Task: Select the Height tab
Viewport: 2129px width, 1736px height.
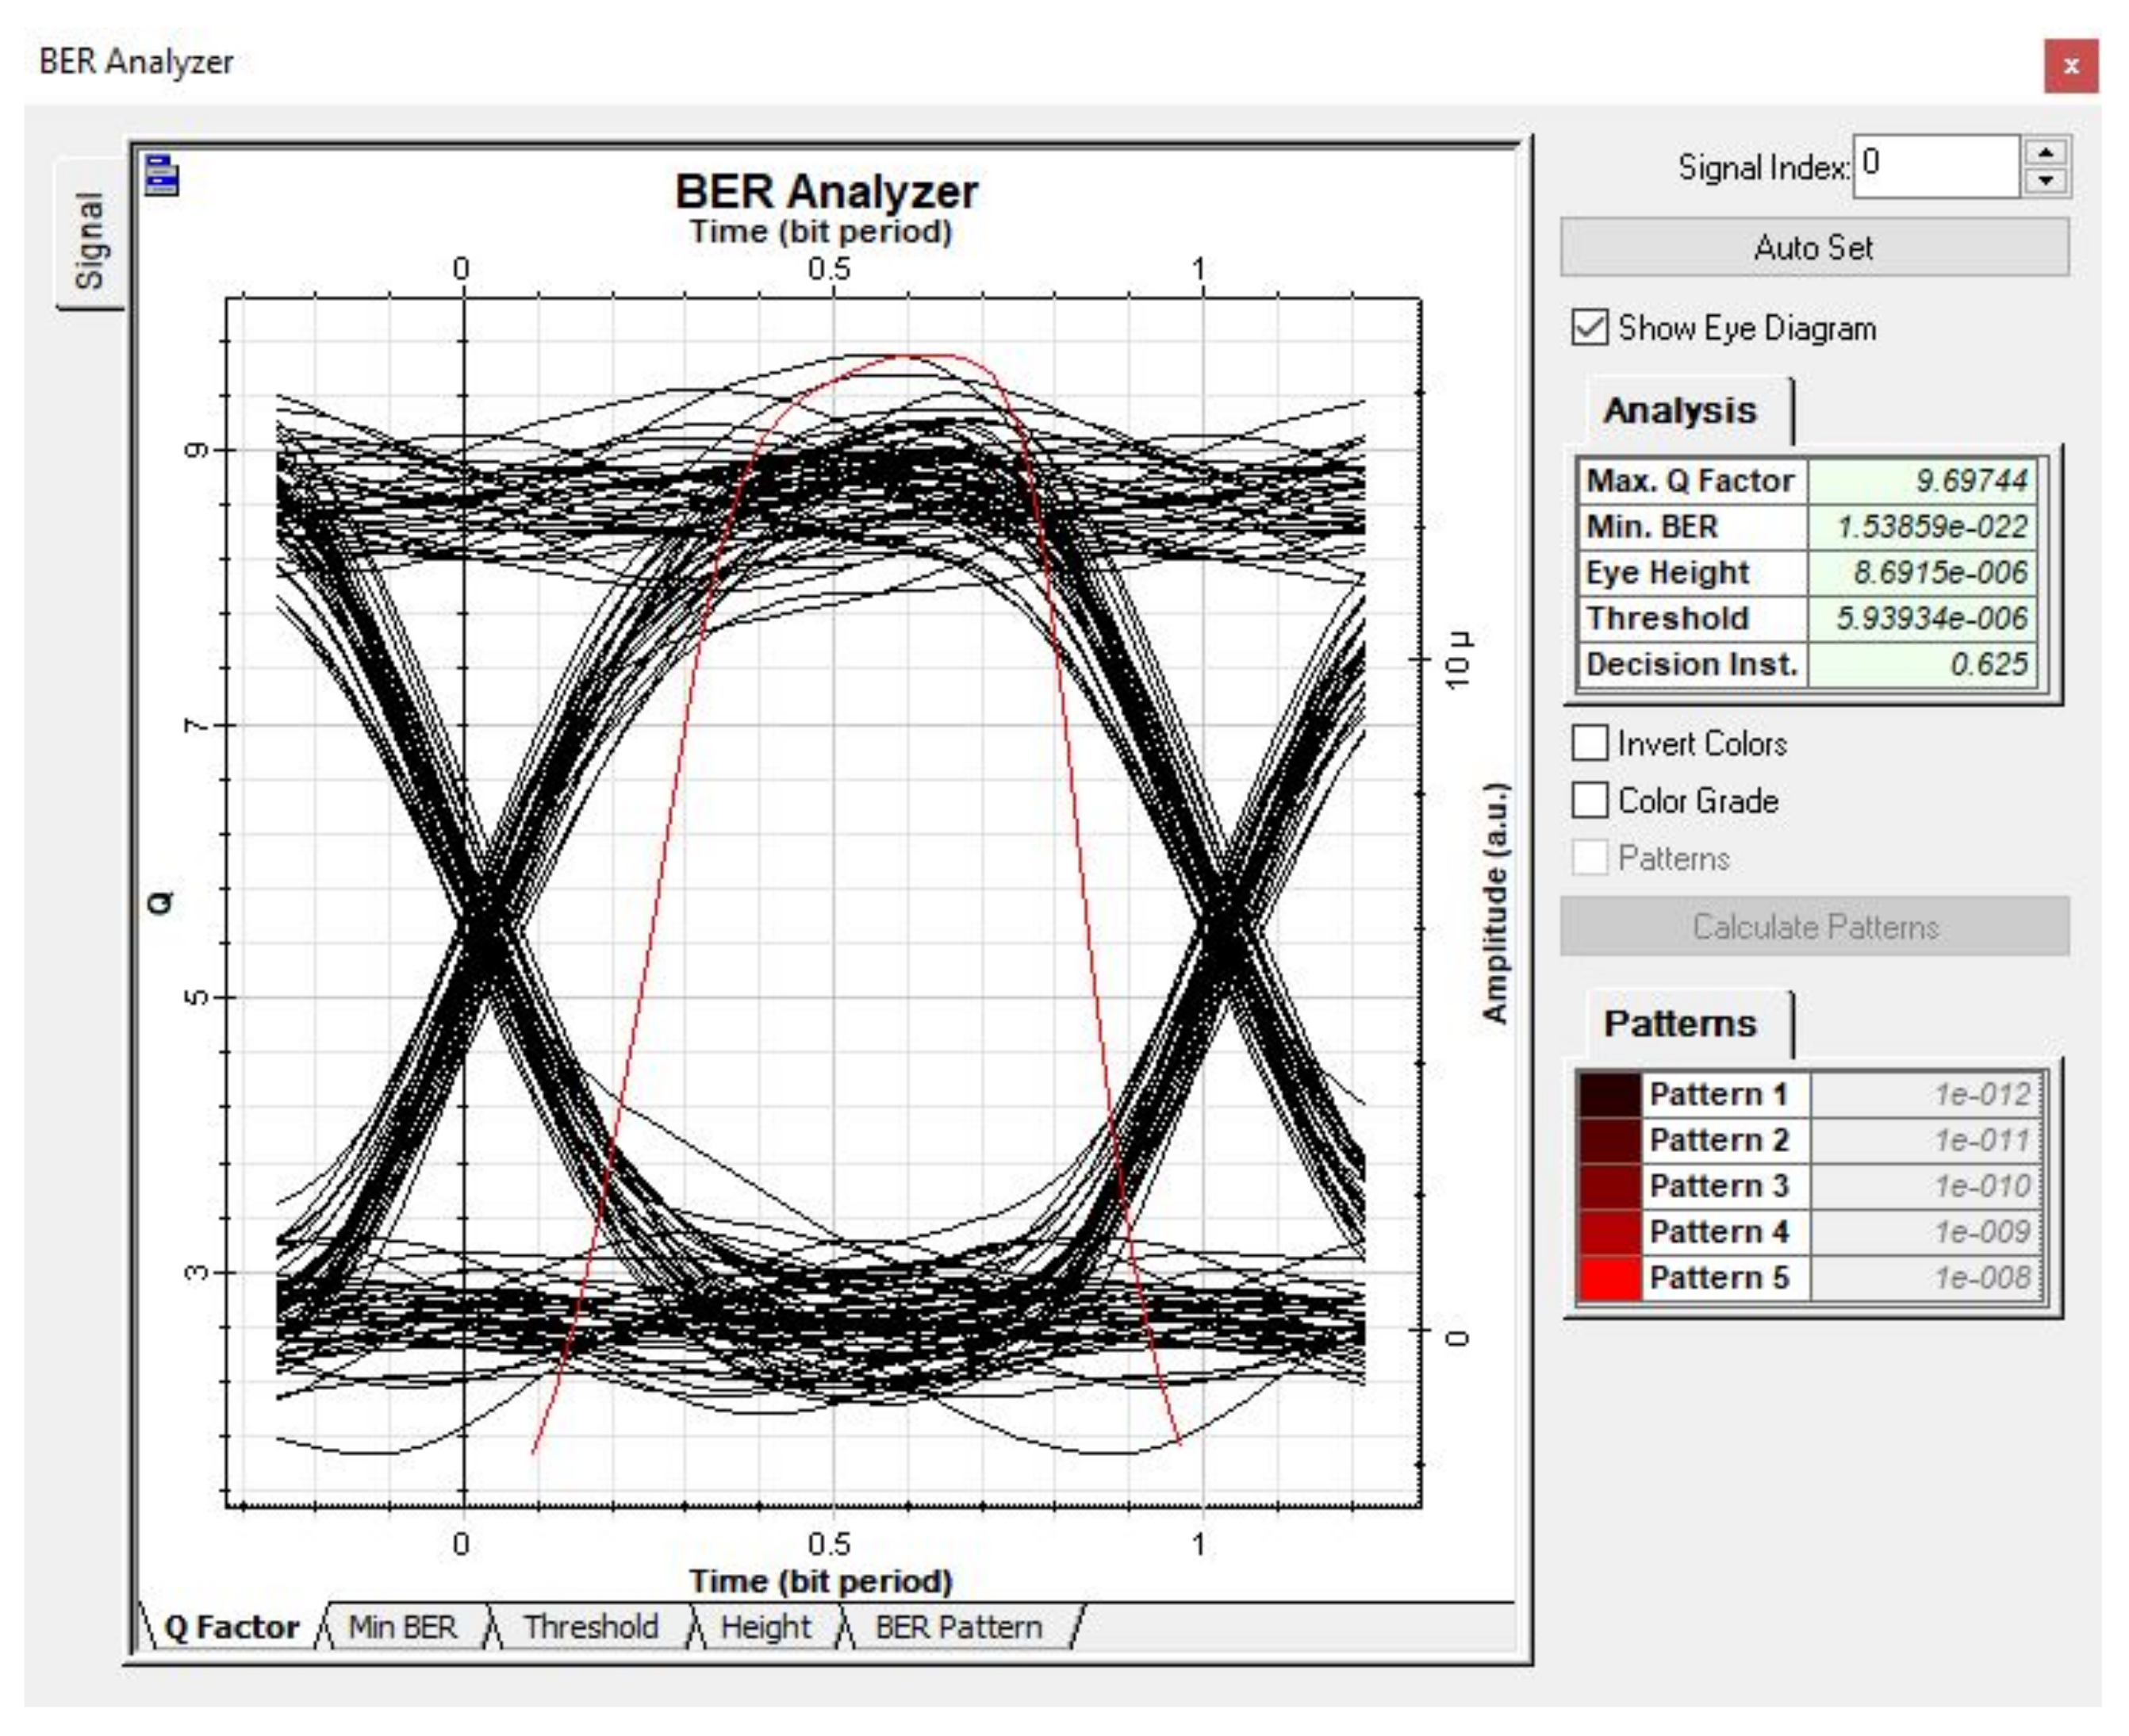Action: tap(765, 1627)
